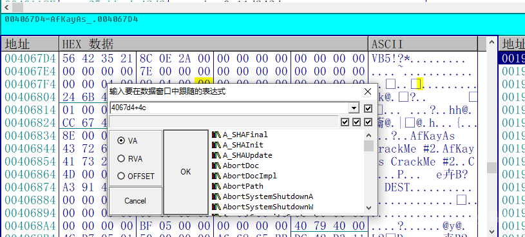Click hex bytes BF 05 00 00
Image resolution: width=525 pixels, height=237 pixels.
(175, 225)
